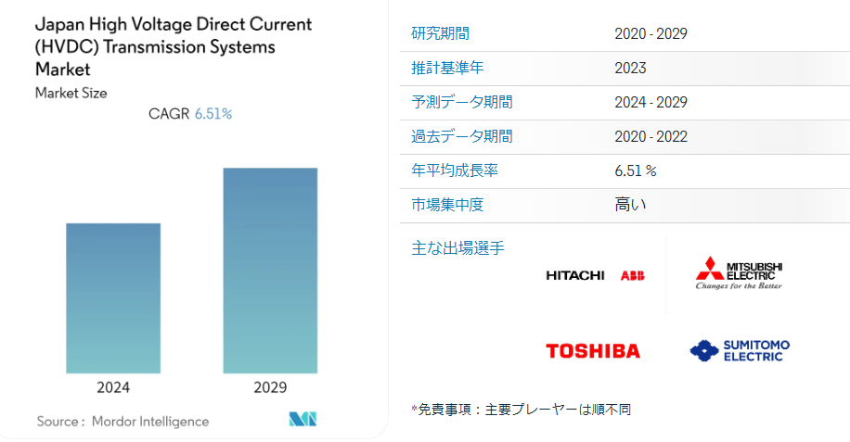850x442 pixels.
Task: Click the Mordor Intelligence logo icon
Action: click(x=303, y=419)
